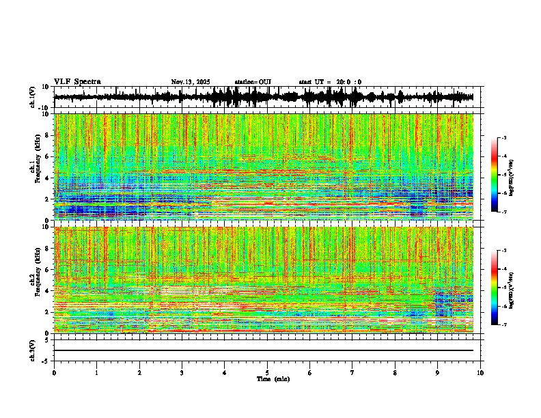Click the time axis tick label '2'

click(x=139, y=373)
